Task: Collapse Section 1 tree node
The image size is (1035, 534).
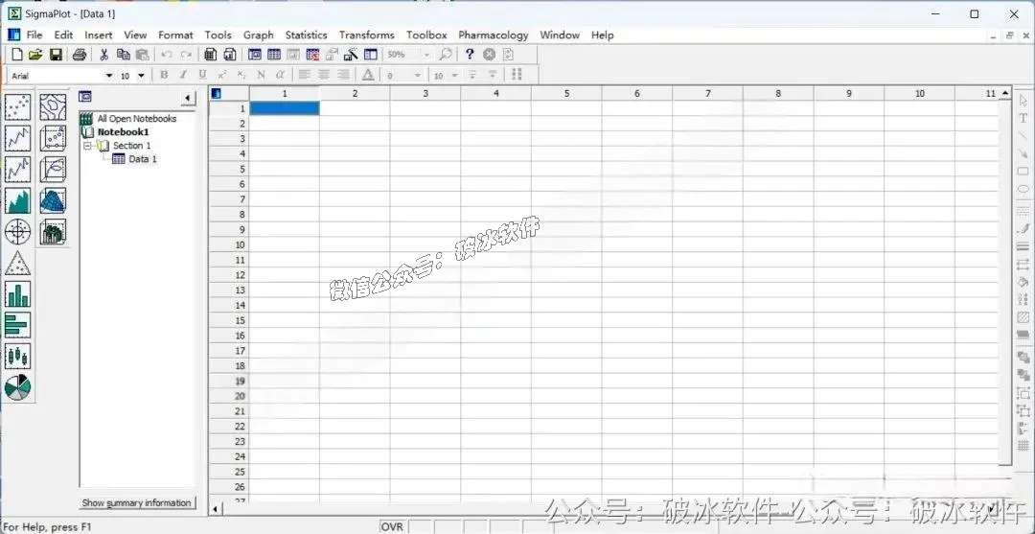Action: 86,145
